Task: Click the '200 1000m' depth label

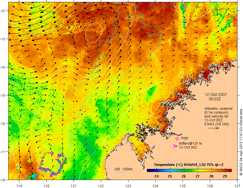Action: coord(123,169)
